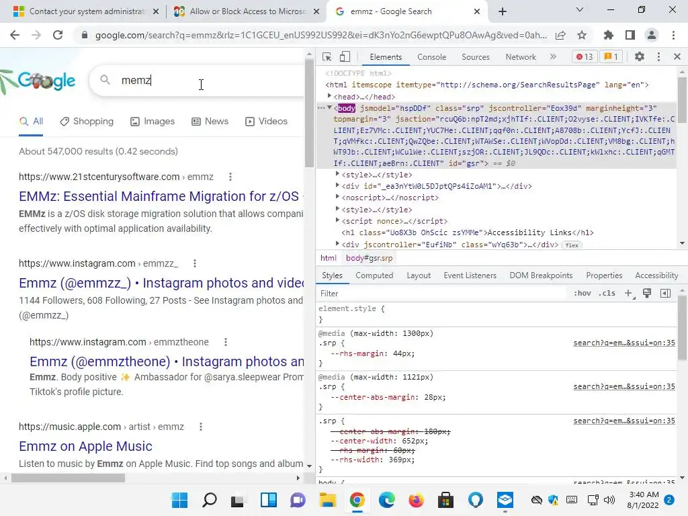Image resolution: width=688 pixels, height=516 pixels.
Task: Expand the div jscontroller EufiNb node
Action: click(337, 243)
